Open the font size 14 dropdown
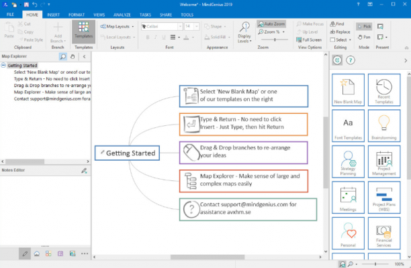This screenshot has width=411, height=268. pos(197,26)
